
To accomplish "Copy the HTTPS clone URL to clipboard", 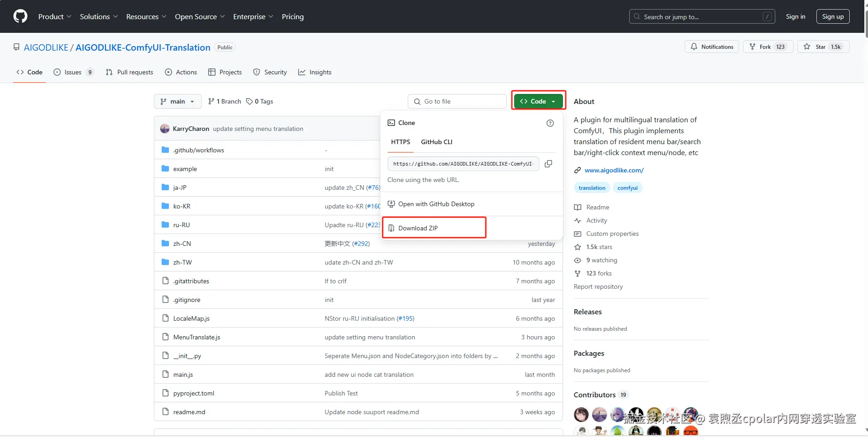I will tap(548, 164).
